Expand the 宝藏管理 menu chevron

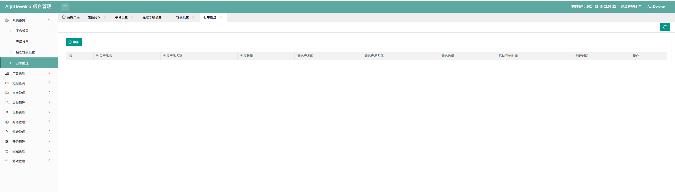point(49,151)
